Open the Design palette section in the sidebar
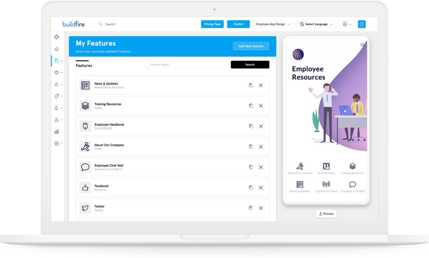Image resolution: width=429 pixels, height=258 pixels. click(57, 72)
